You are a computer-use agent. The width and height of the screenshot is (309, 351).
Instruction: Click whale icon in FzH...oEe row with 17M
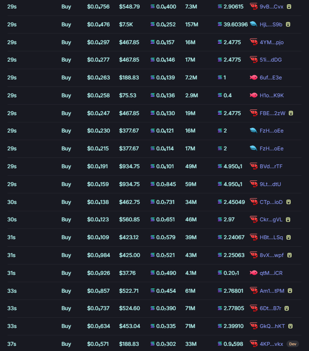pos(254,148)
